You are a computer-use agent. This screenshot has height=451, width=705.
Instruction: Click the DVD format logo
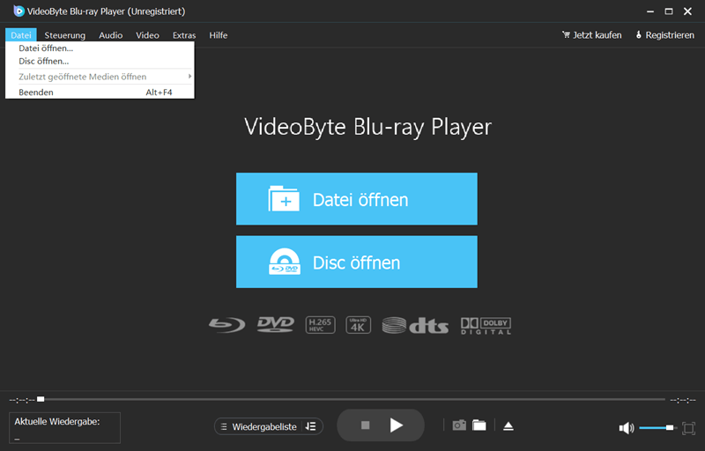(x=275, y=324)
